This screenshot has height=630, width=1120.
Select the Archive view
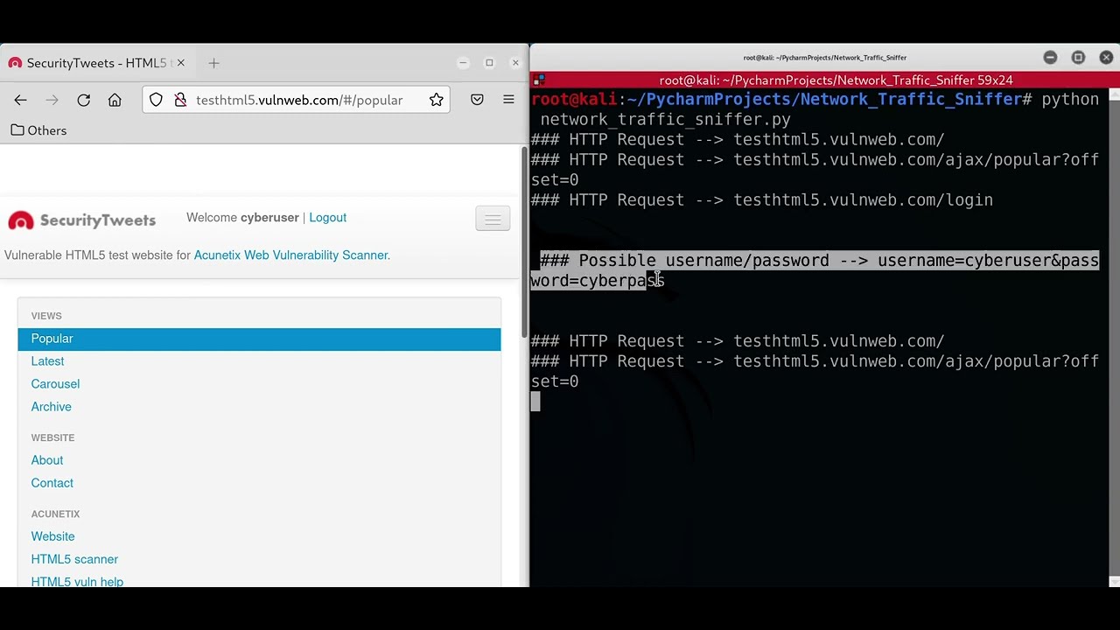(52, 407)
